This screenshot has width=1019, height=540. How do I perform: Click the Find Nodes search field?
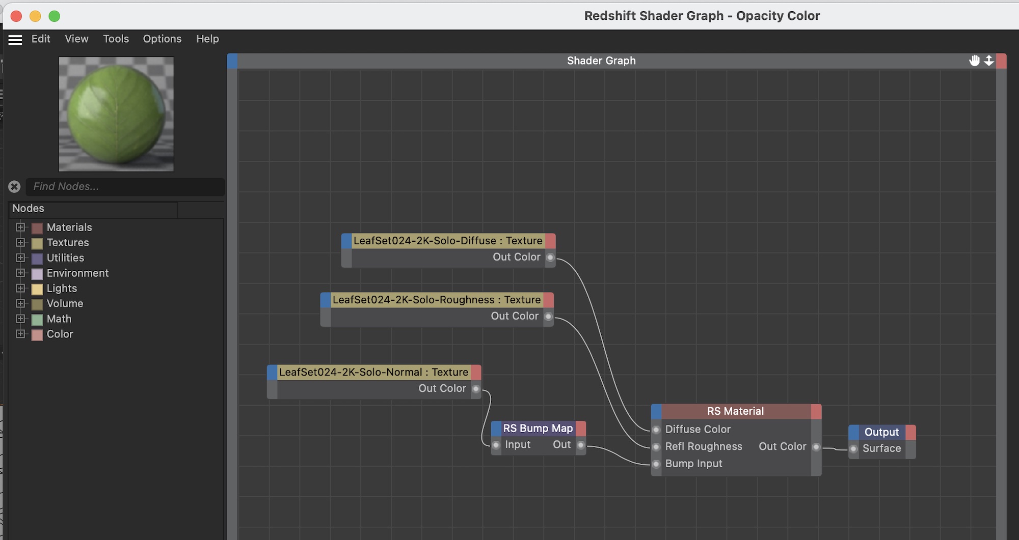click(125, 187)
